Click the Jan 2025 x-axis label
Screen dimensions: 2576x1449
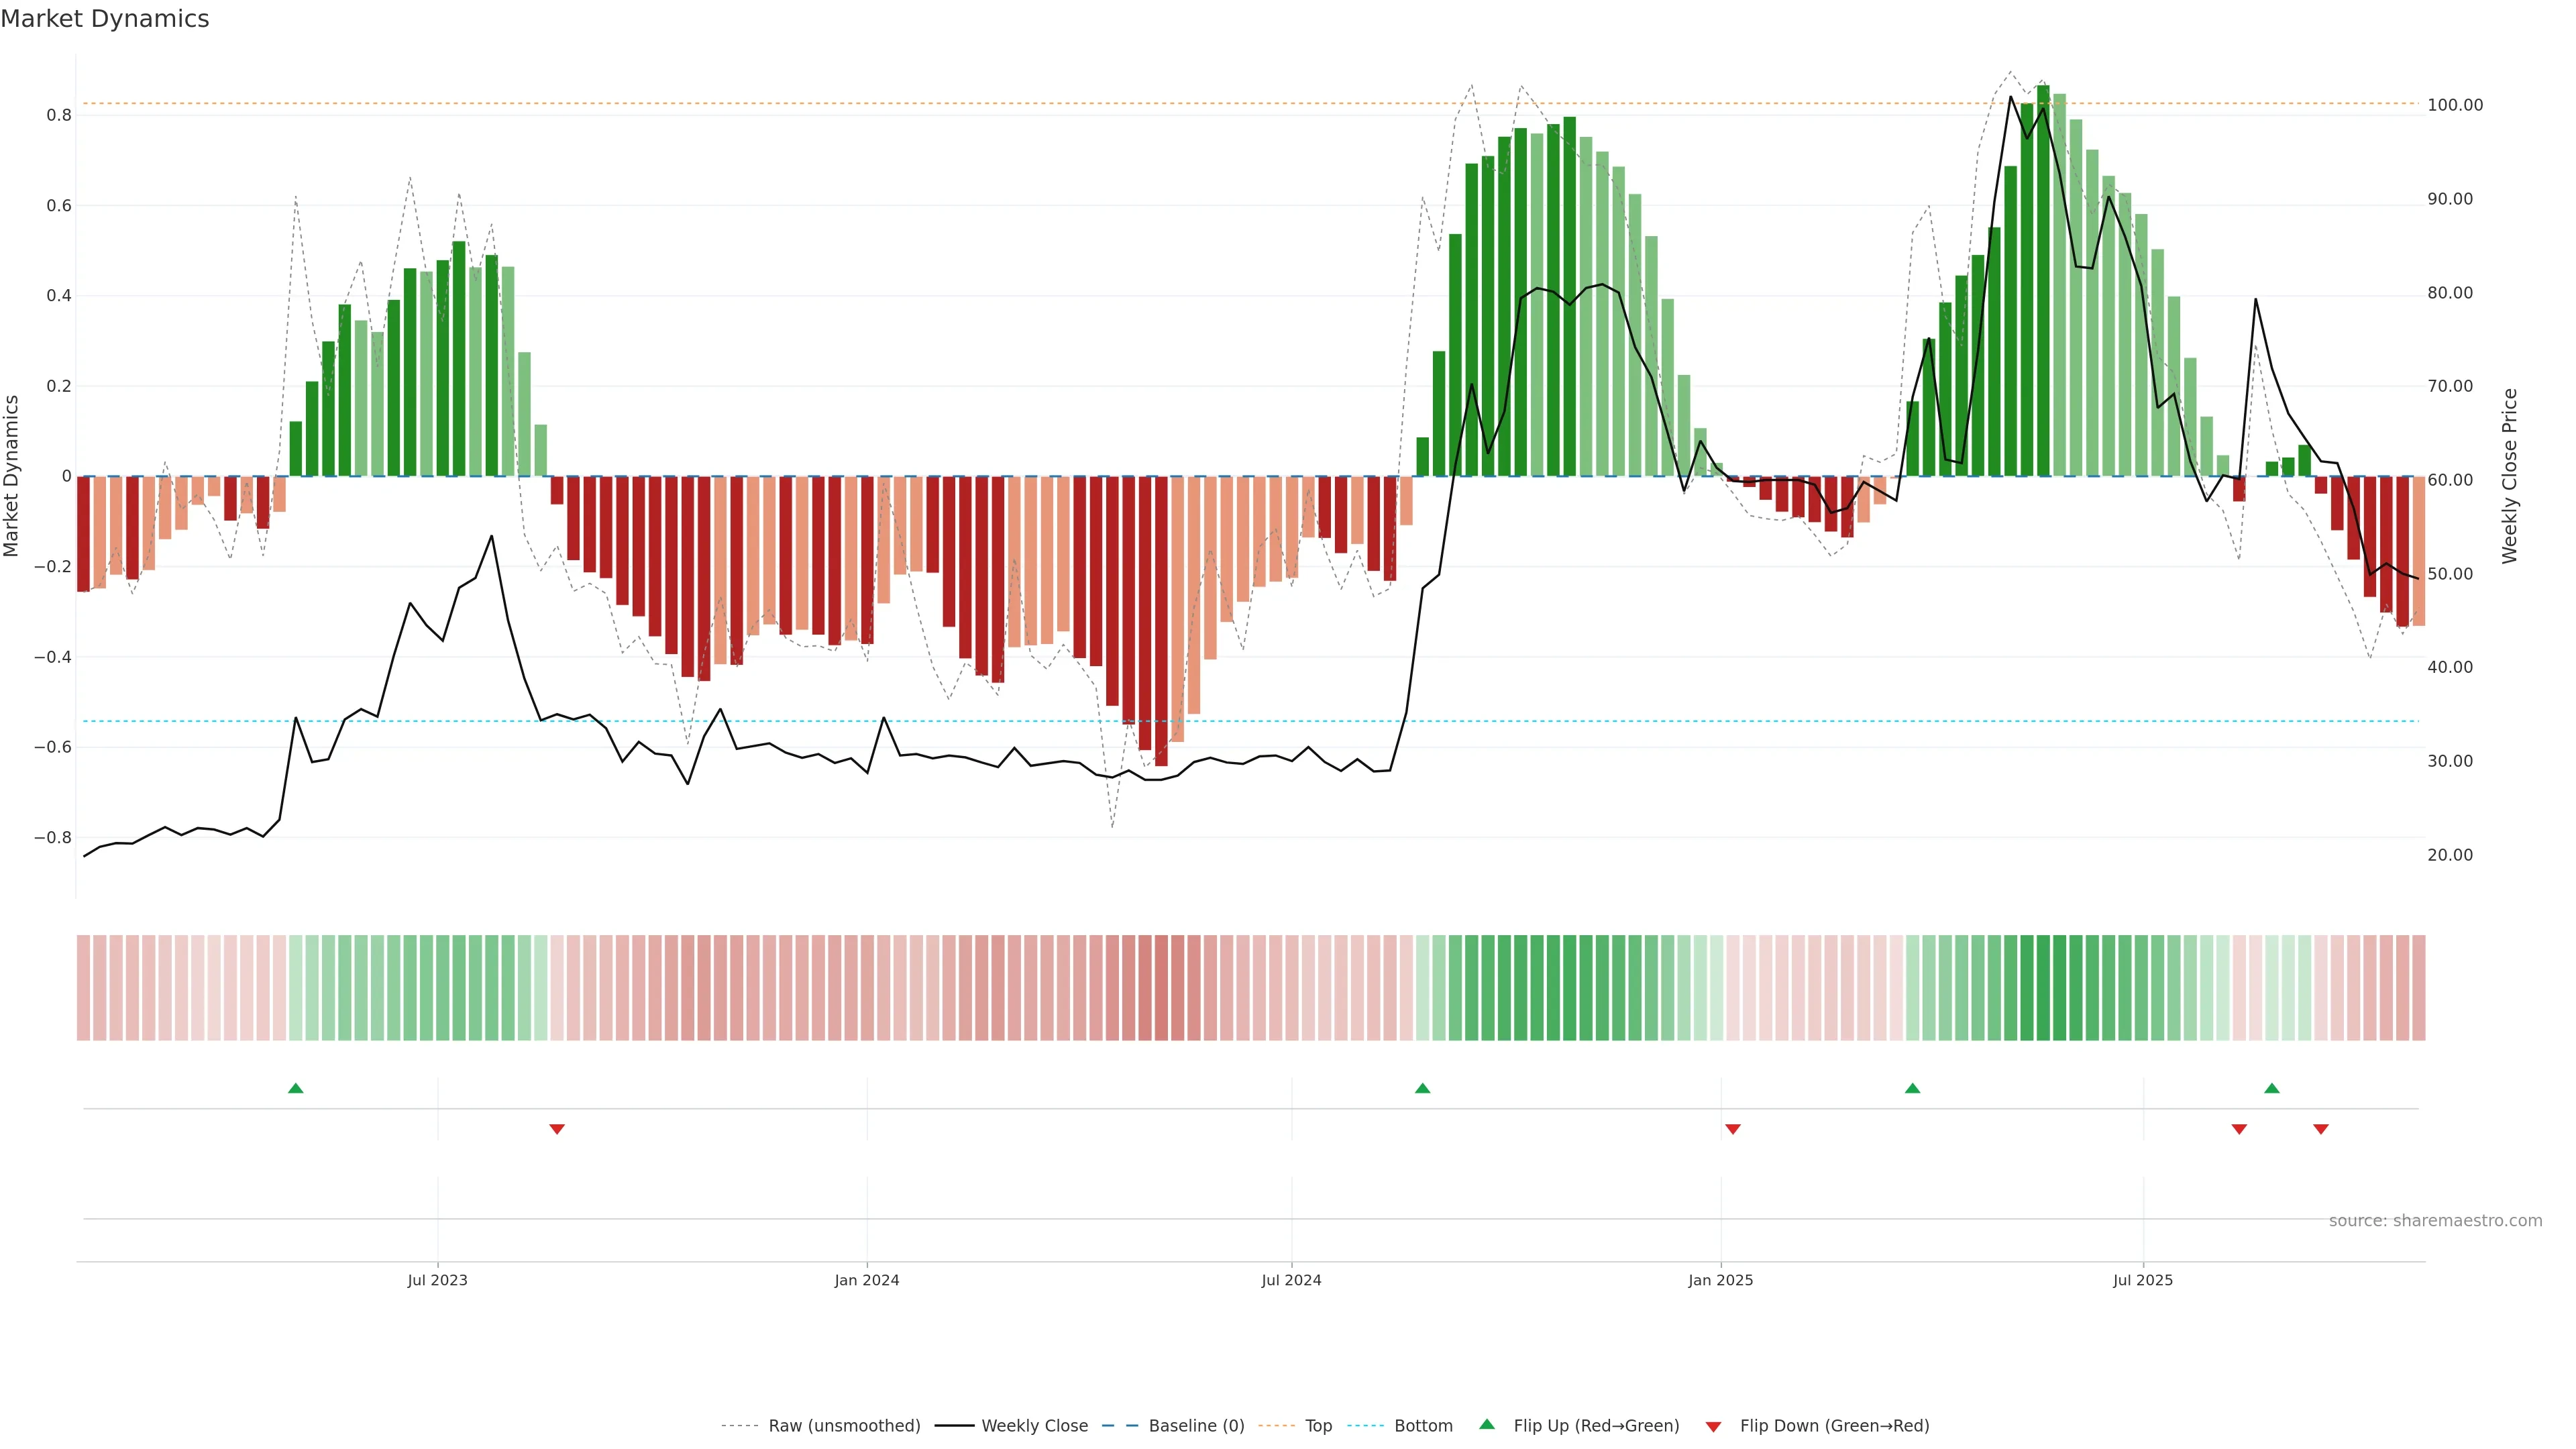pos(1720,1280)
